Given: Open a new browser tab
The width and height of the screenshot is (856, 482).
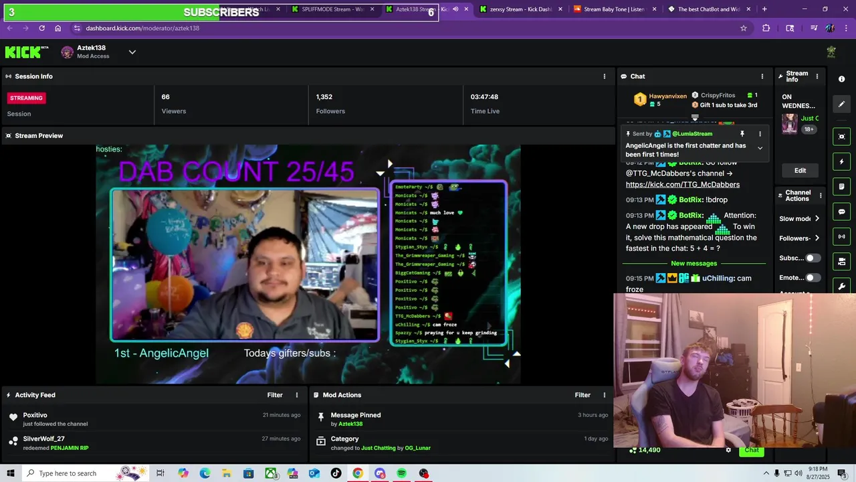Looking at the screenshot, I should 764,9.
